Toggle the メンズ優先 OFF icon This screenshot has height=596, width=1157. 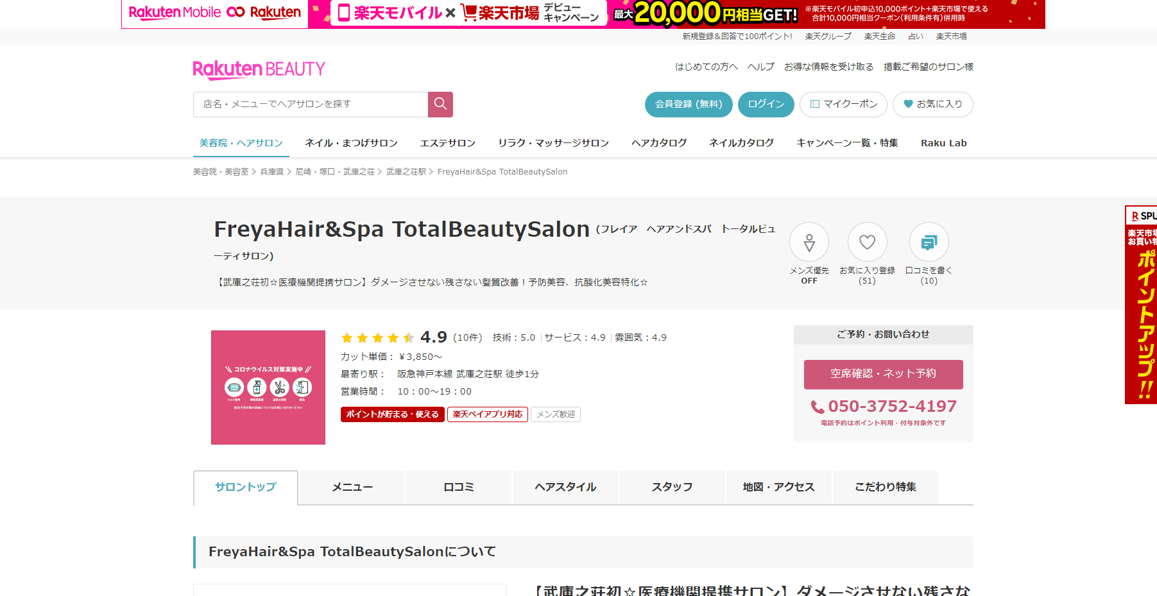coord(809,242)
